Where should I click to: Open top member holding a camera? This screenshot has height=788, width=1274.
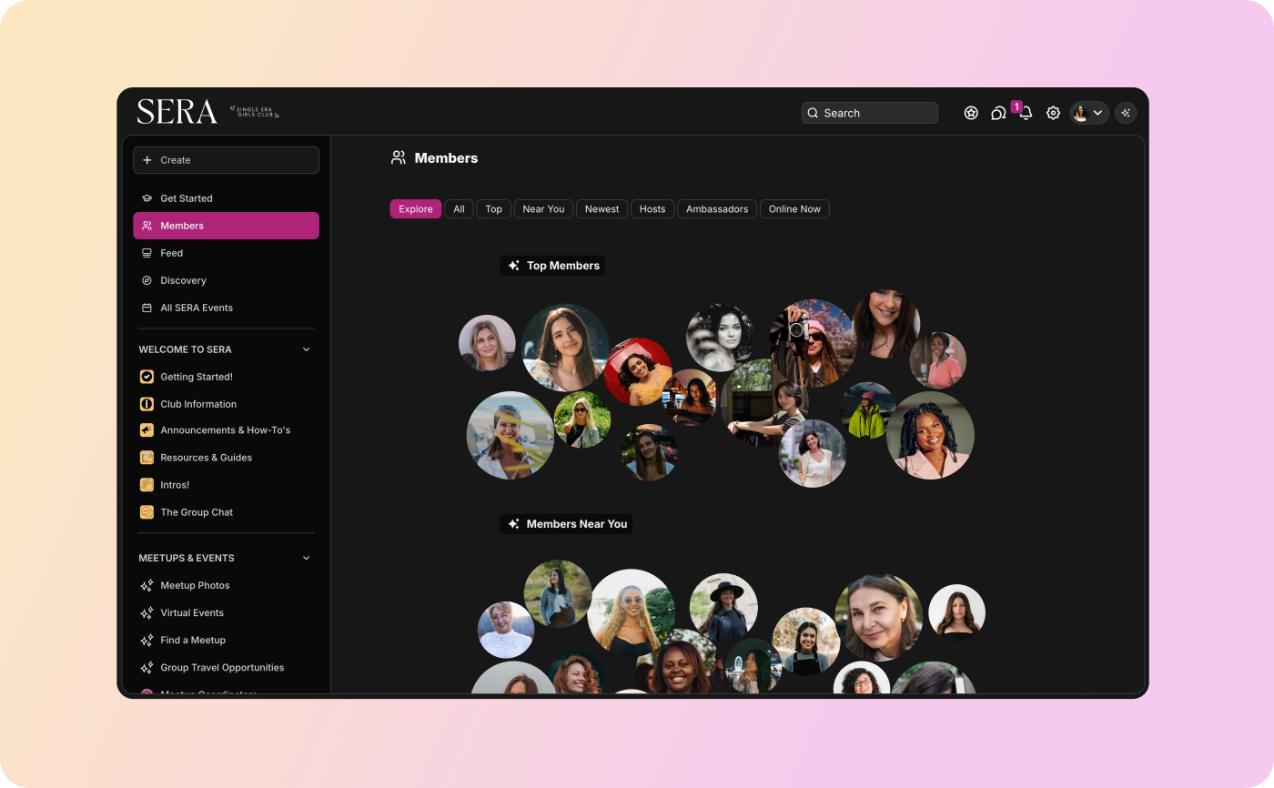[813, 343]
